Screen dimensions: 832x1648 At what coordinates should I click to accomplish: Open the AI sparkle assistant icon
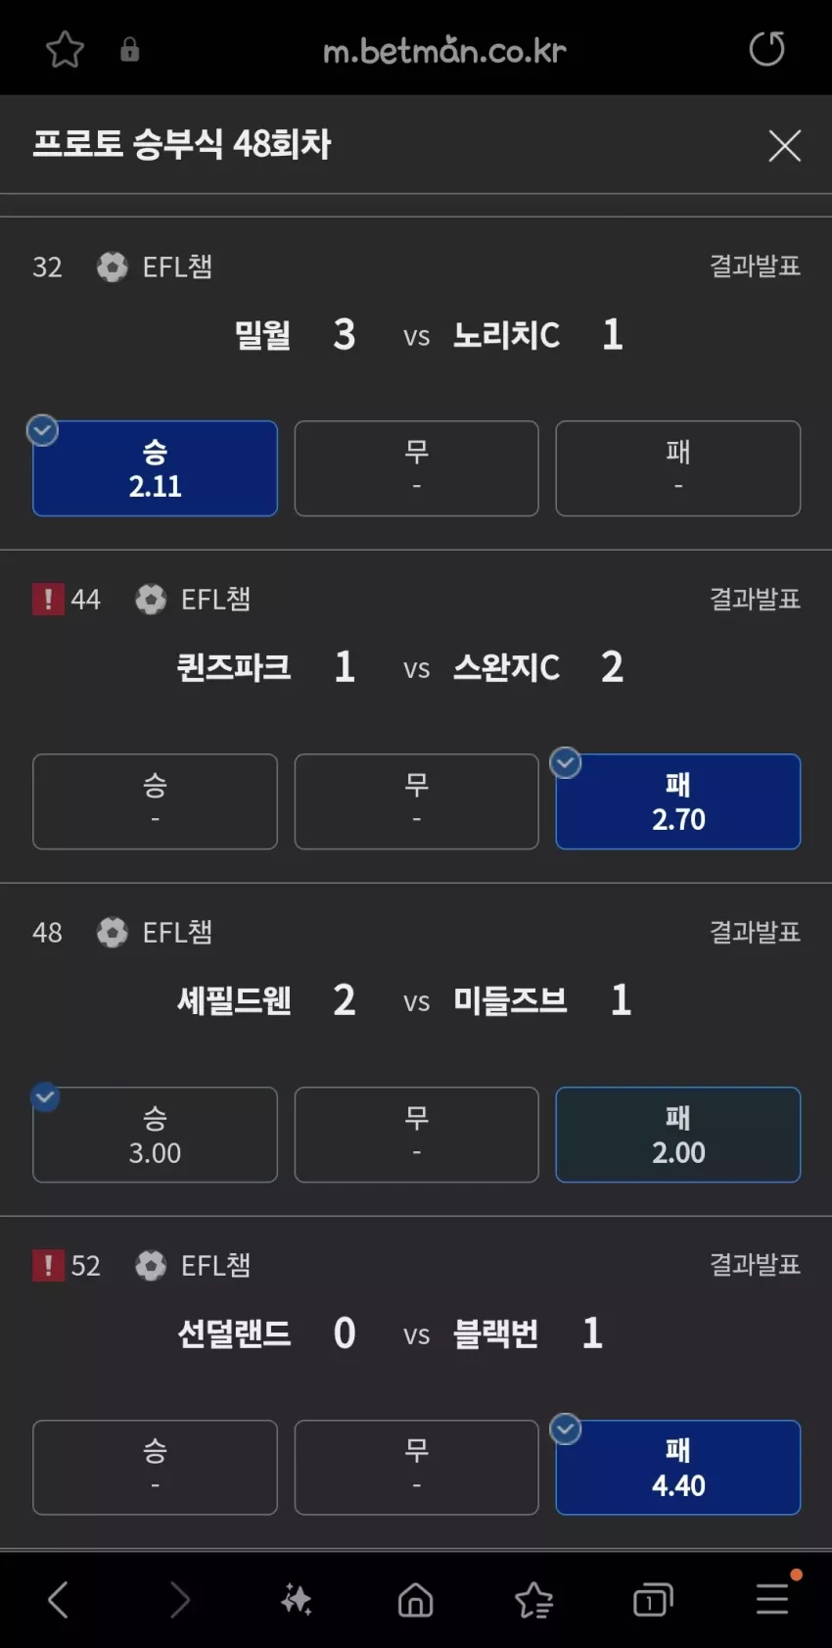click(x=297, y=1600)
